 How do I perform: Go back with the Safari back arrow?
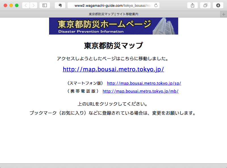(x=26, y=5)
